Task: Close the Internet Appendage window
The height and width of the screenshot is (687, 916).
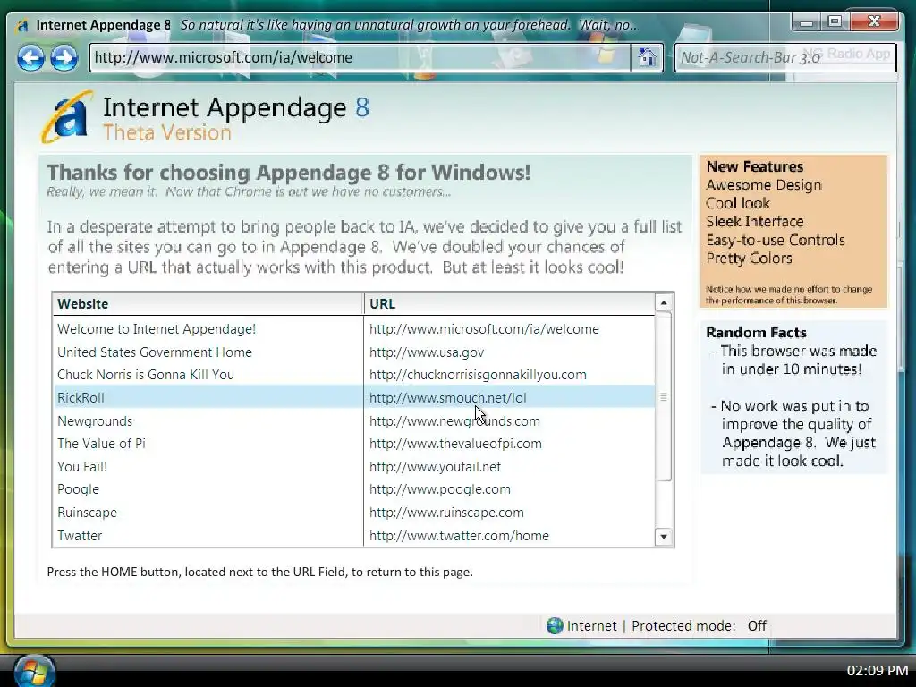Action: (x=874, y=21)
